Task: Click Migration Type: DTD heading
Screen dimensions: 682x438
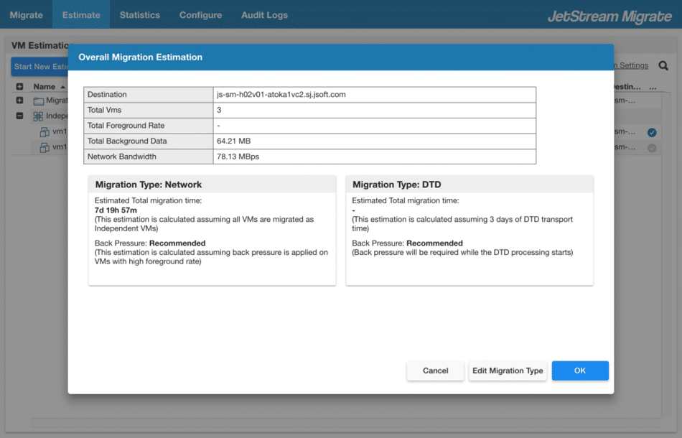Action: point(397,185)
